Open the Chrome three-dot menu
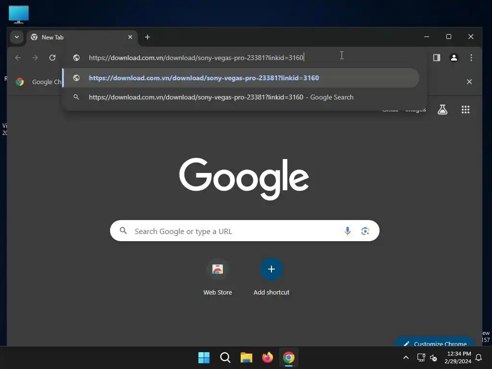The width and height of the screenshot is (492, 369). pos(471,58)
